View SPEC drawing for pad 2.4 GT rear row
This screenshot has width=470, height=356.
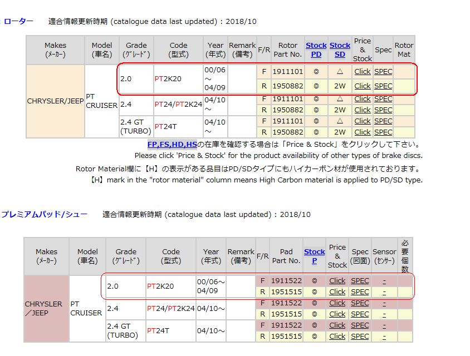pyautogui.click(x=360, y=336)
